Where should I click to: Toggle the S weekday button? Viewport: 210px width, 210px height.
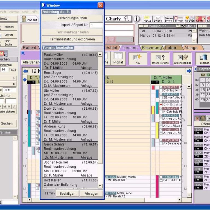pyautogui.click(x=14, y=107)
